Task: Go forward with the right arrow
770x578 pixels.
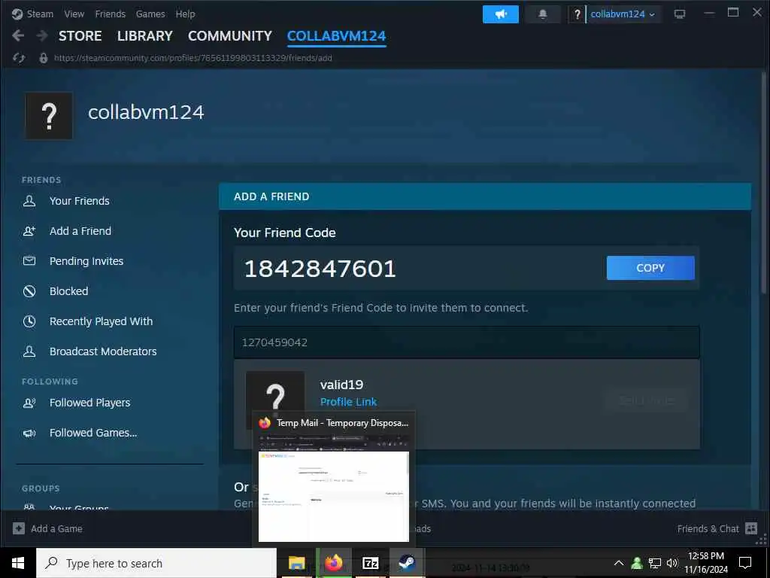Action: click(42, 35)
